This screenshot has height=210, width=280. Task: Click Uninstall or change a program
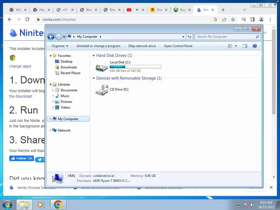click(98, 46)
